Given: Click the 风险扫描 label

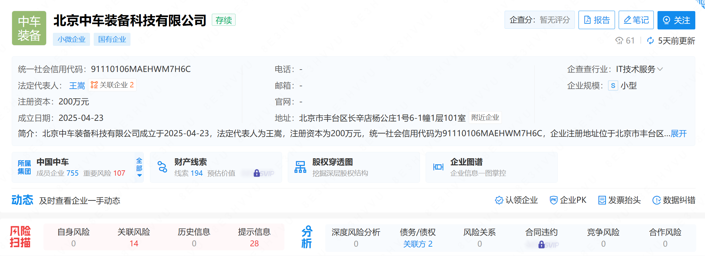Looking at the screenshot, I should point(20,237).
